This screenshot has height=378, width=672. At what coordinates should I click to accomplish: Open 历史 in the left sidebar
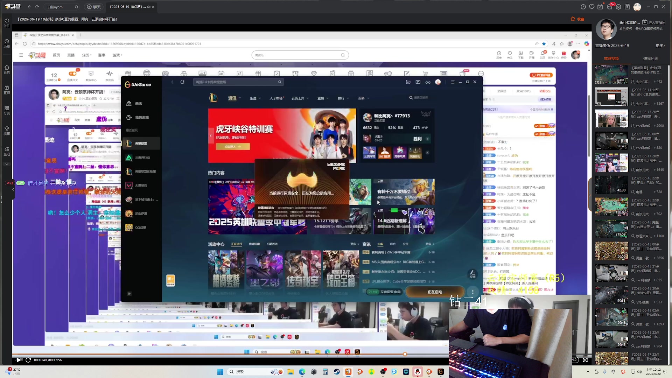coord(7,43)
